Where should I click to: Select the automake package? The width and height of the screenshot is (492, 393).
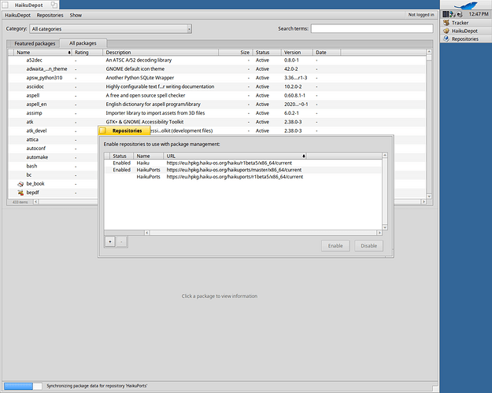point(53,157)
